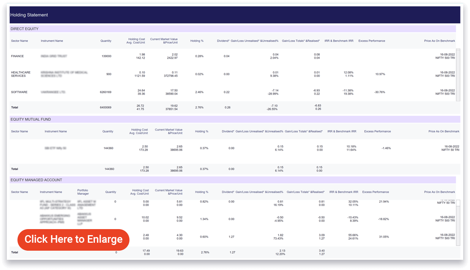The image size is (470, 270).
Task: Click the '-10.43%' IRR value
Action: [352, 217]
